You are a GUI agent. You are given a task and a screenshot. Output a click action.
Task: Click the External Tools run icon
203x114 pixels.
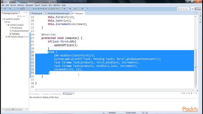44,9
